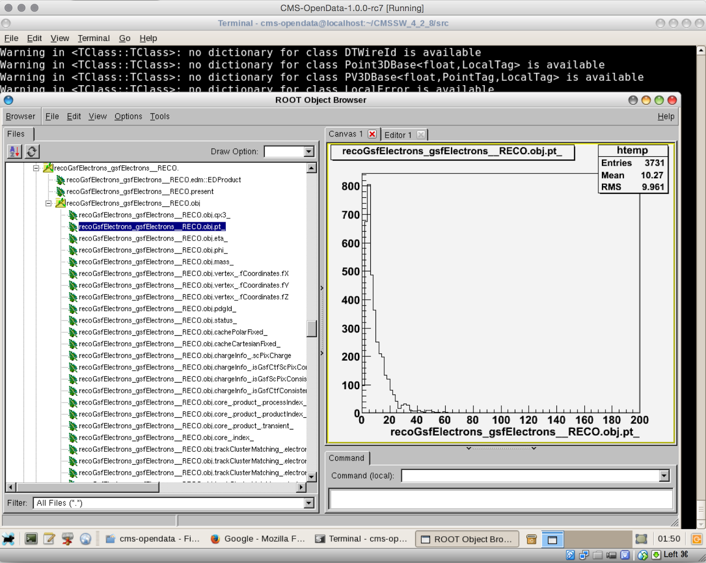Click ROOT Object Bro taskbar button
Image resolution: width=706 pixels, height=563 pixels.
467,539
